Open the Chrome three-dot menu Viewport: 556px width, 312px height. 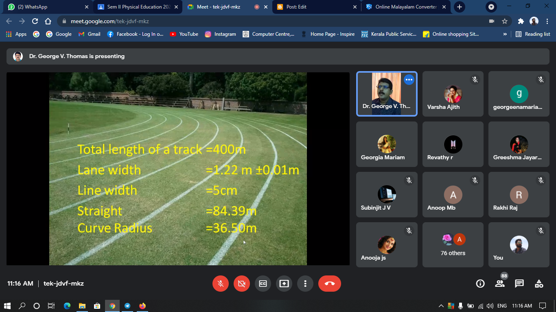(x=547, y=21)
